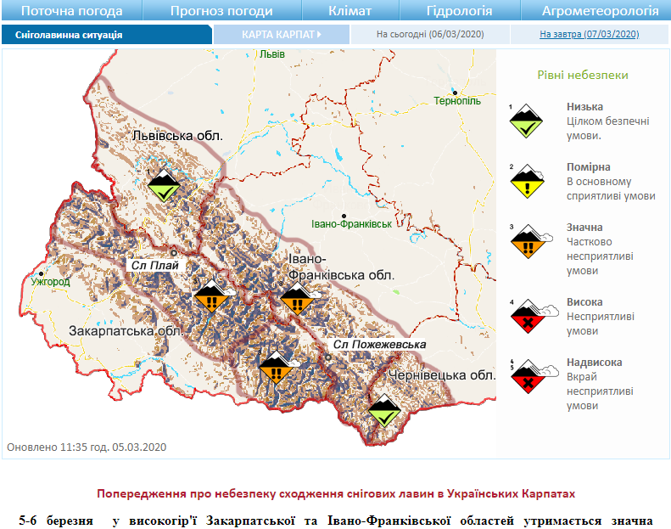Select the Сніголавинна ситуація tab
Screen dimensions: 671x529
[69, 35]
